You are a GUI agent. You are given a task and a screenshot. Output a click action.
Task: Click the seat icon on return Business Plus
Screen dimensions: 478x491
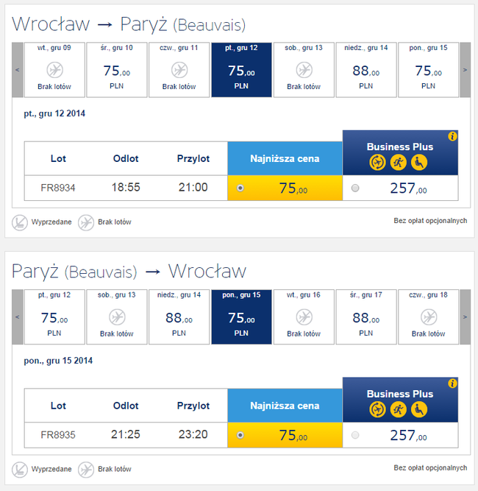pyautogui.click(x=418, y=409)
